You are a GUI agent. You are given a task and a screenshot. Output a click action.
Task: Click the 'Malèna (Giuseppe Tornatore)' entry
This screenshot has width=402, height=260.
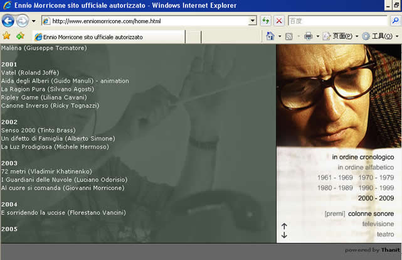pos(44,48)
